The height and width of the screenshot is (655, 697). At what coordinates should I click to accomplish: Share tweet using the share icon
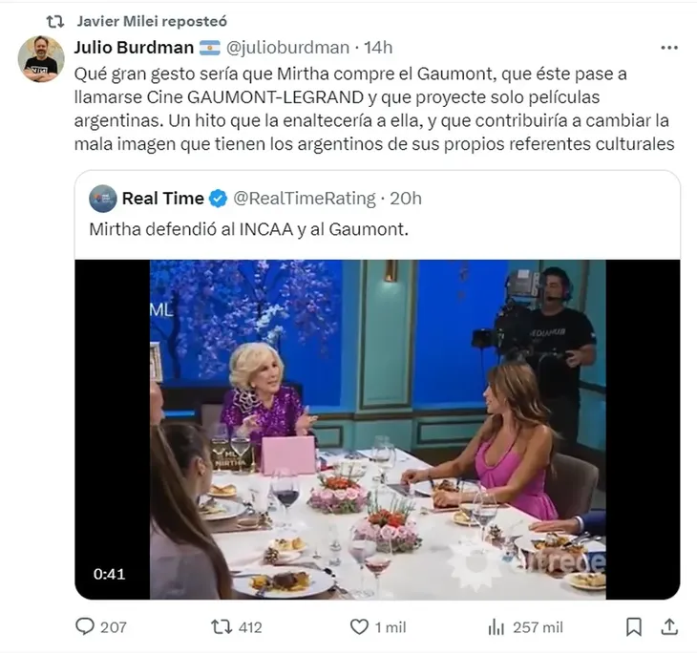pyautogui.click(x=669, y=626)
